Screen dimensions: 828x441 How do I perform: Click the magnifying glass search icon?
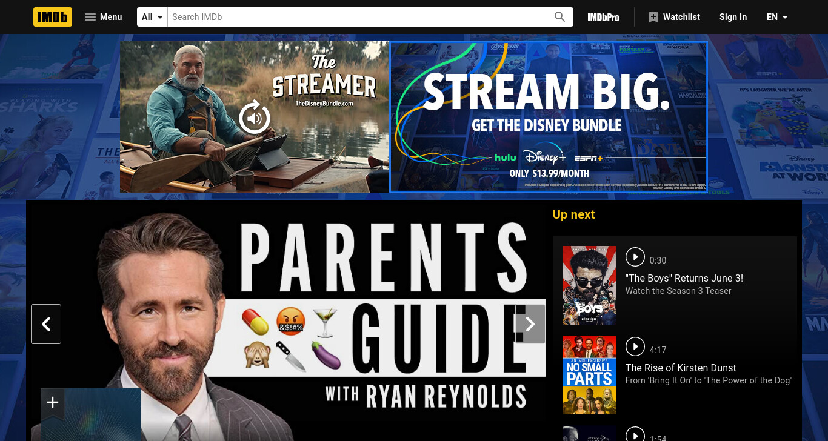point(560,17)
